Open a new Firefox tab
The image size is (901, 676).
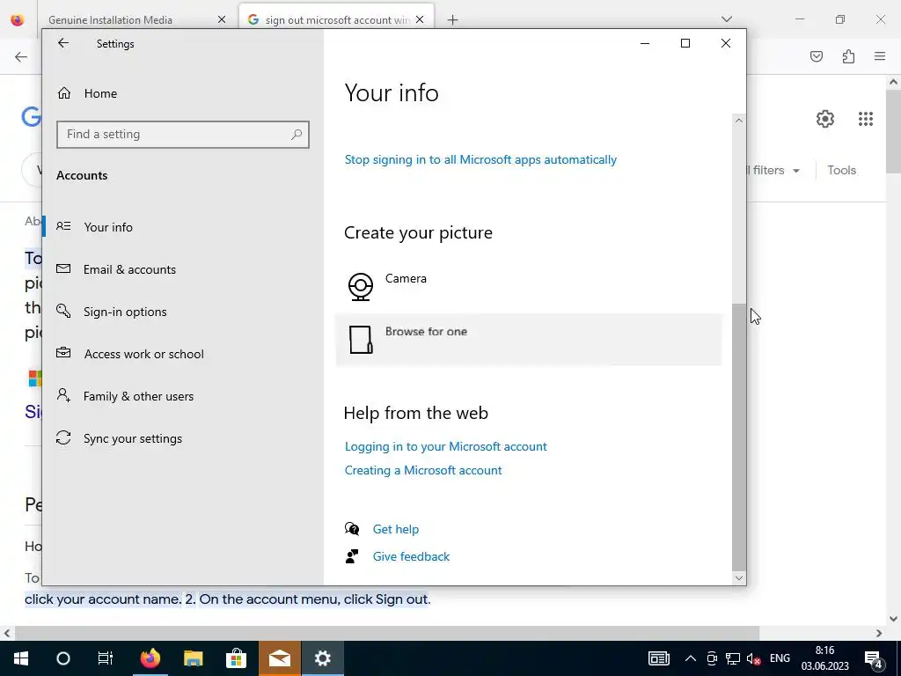point(453,19)
